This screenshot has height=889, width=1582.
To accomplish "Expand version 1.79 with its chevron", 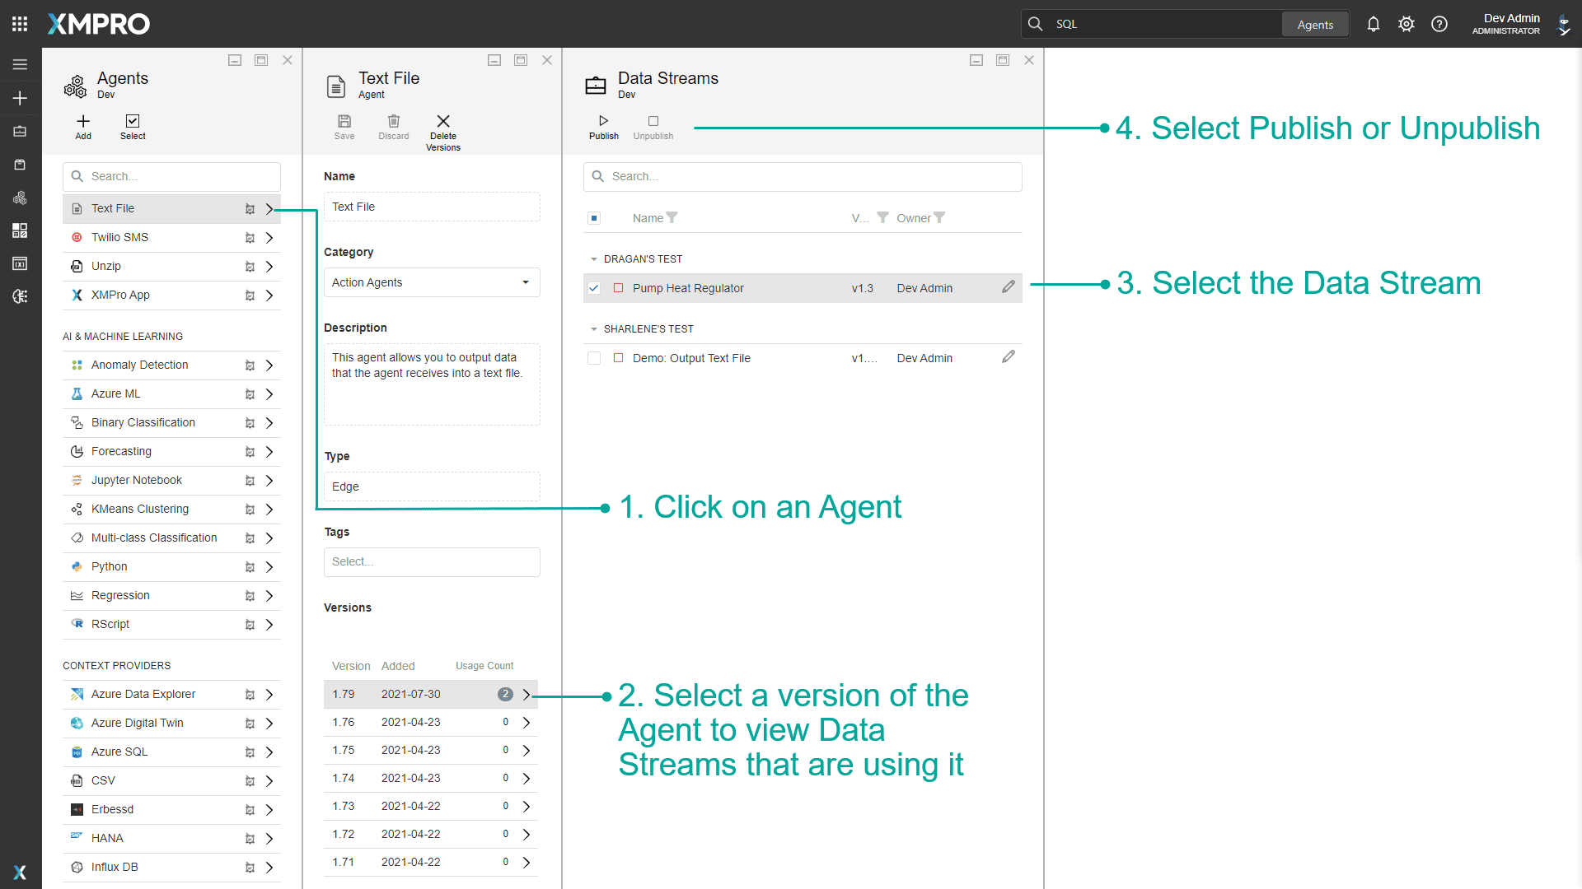I will tap(527, 694).
